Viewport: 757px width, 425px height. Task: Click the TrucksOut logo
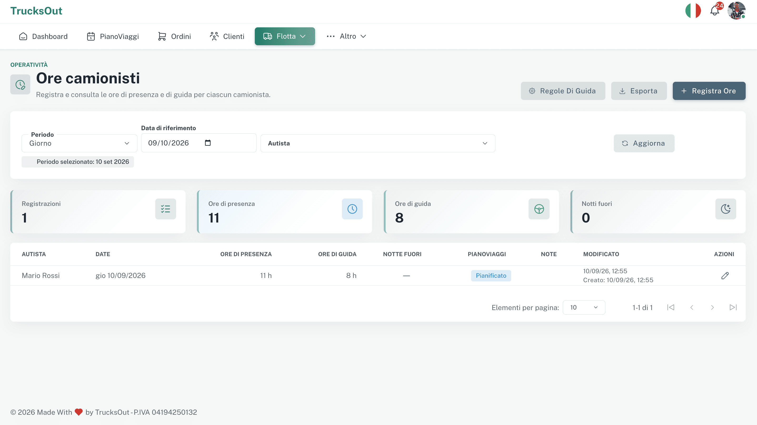pos(36,11)
